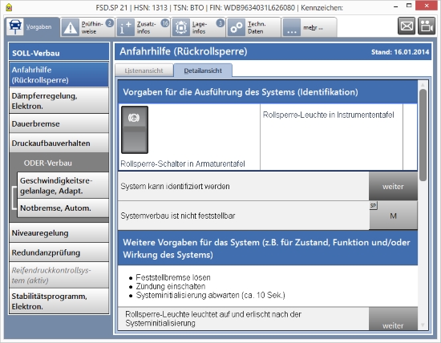Image resolution: width=441 pixels, height=343 pixels.
Task: Click the video camera icon
Action: click(x=427, y=26)
